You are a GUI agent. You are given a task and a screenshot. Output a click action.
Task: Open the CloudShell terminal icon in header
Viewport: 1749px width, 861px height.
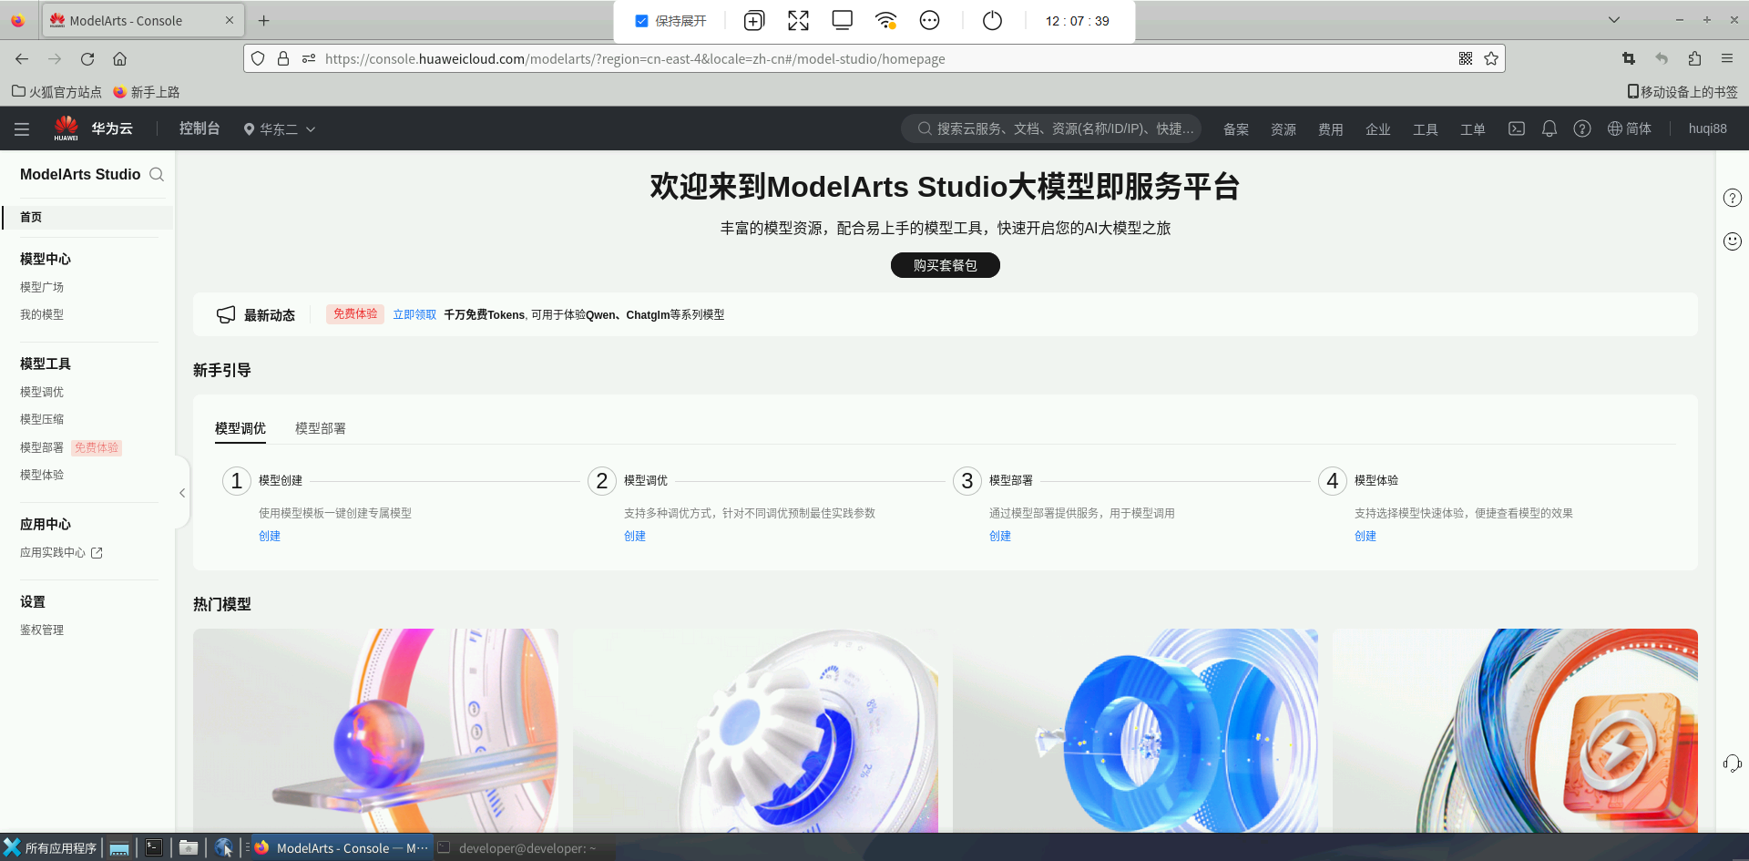click(x=1517, y=128)
